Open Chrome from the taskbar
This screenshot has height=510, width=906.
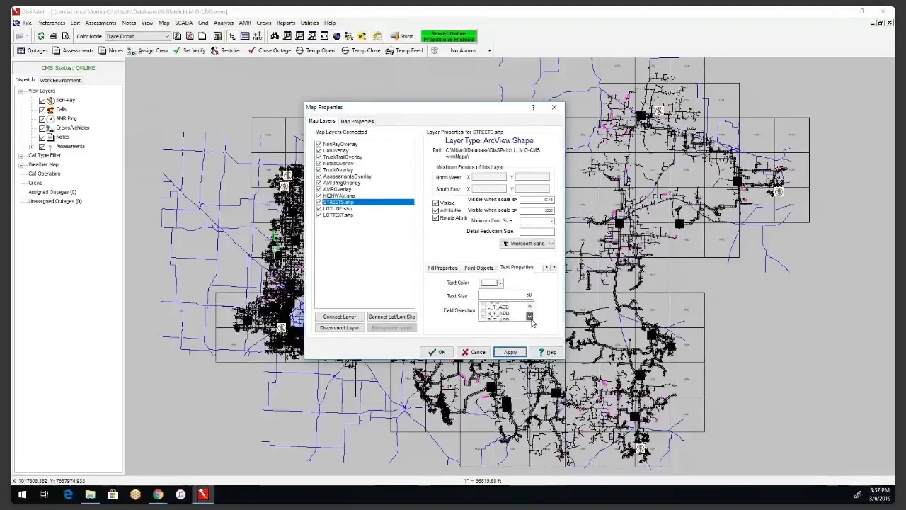(158, 494)
